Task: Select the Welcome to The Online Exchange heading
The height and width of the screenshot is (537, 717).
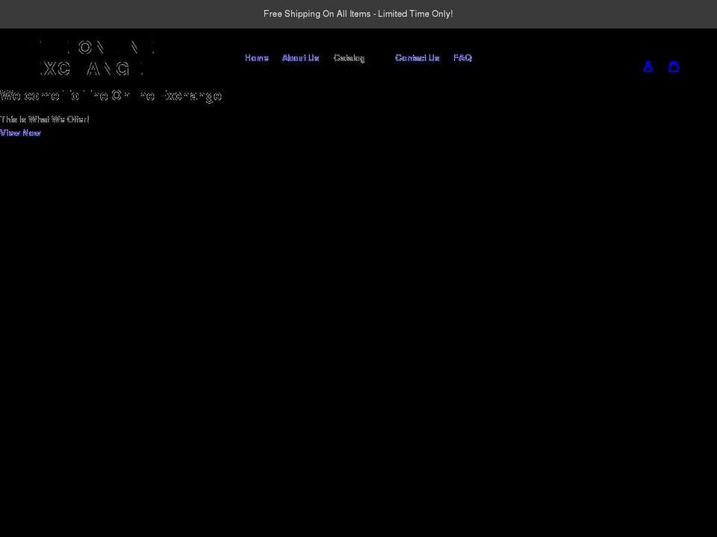Action: coord(111,96)
